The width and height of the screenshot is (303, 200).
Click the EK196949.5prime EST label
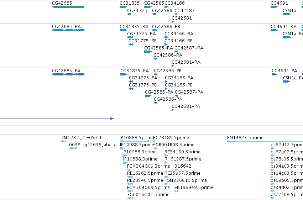click(194, 188)
